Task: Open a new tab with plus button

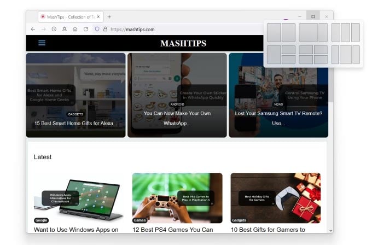Action: click(109, 17)
